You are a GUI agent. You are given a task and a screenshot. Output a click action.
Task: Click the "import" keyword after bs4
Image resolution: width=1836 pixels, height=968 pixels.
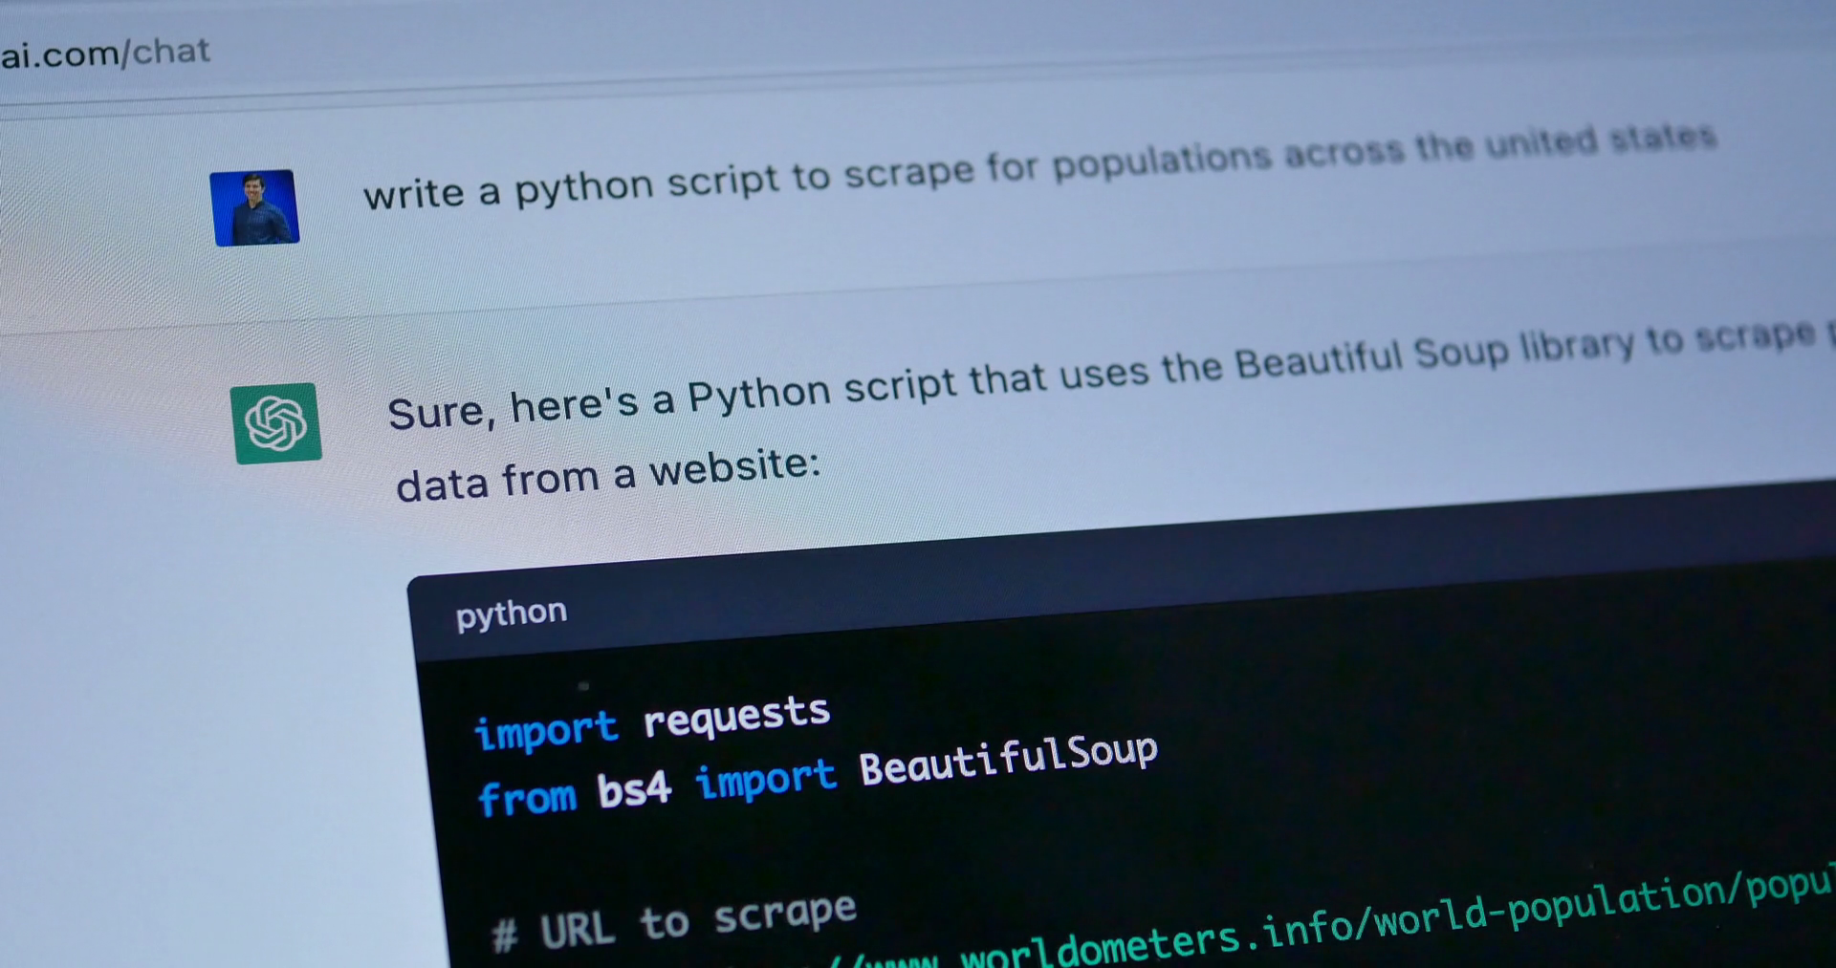point(765,780)
